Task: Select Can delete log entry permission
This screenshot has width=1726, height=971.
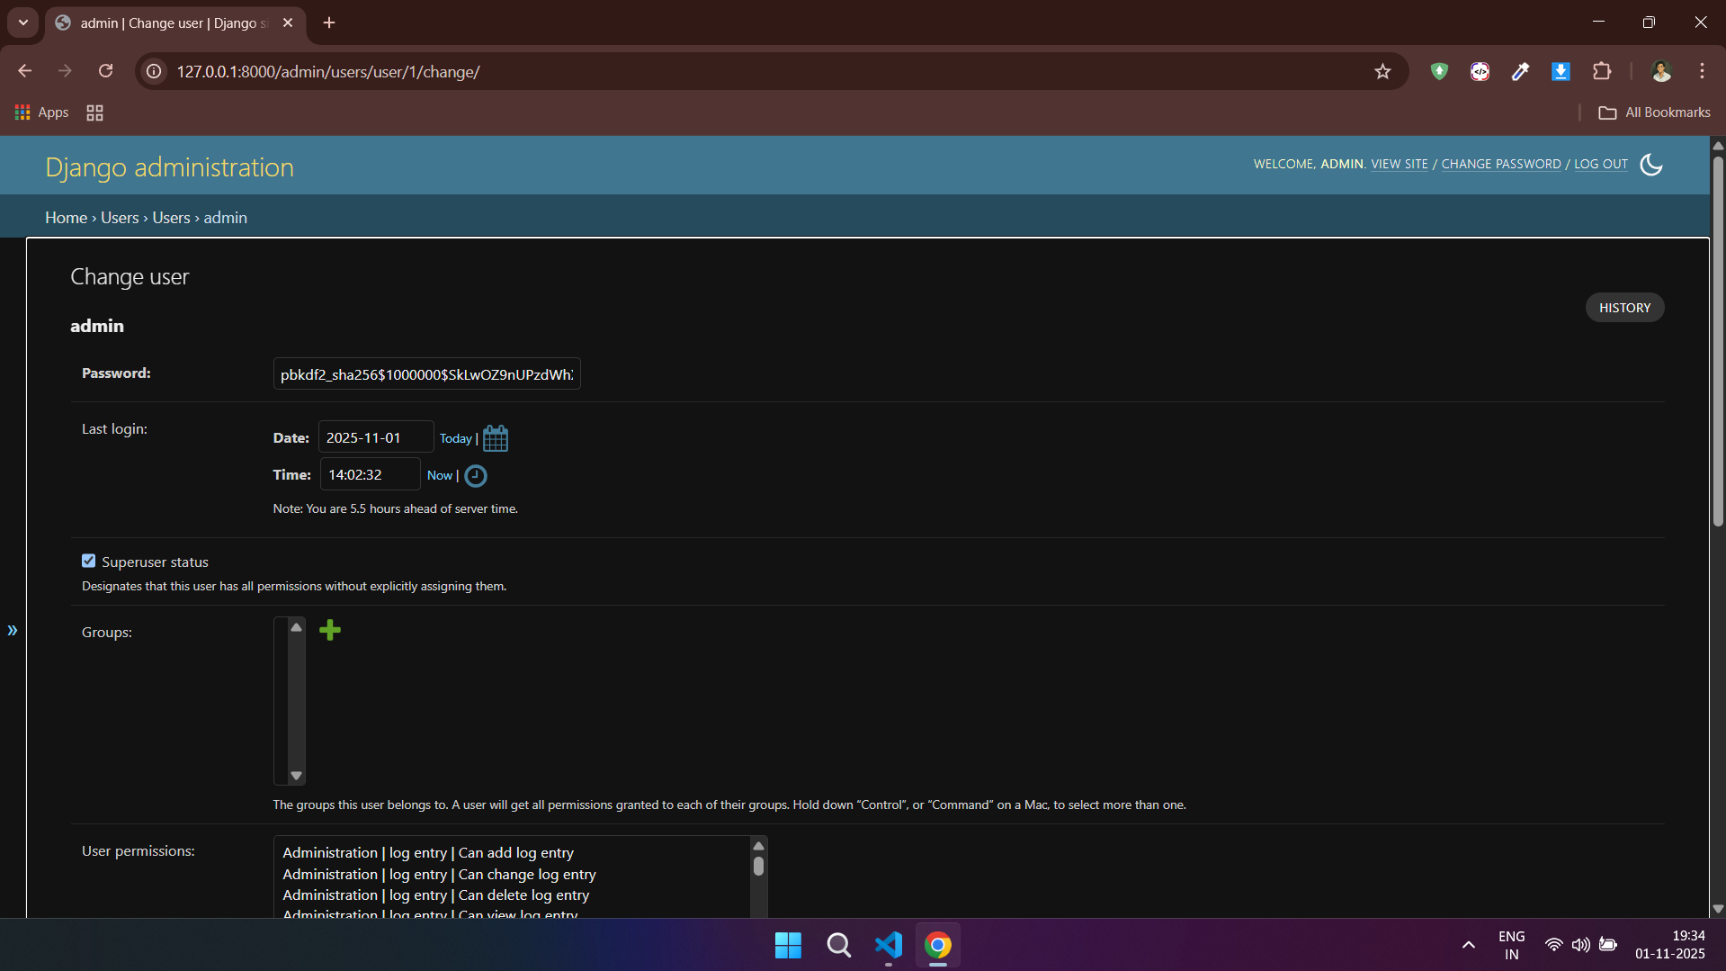Action: 436,895
